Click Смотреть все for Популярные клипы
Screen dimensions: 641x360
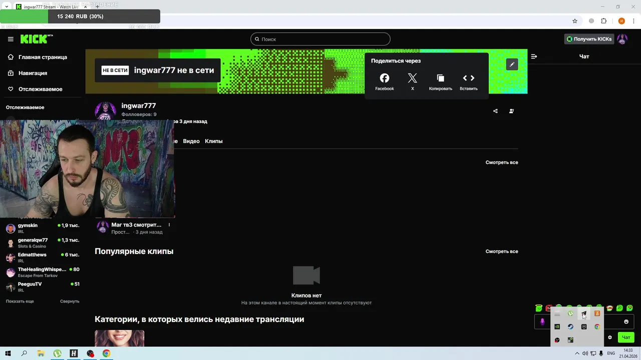click(502, 251)
